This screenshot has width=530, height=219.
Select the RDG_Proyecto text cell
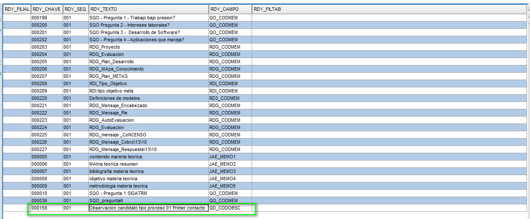(x=149, y=47)
